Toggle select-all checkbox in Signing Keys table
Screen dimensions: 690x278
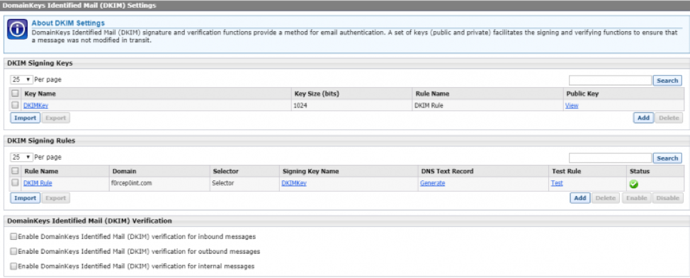click(x=15, y=93)
